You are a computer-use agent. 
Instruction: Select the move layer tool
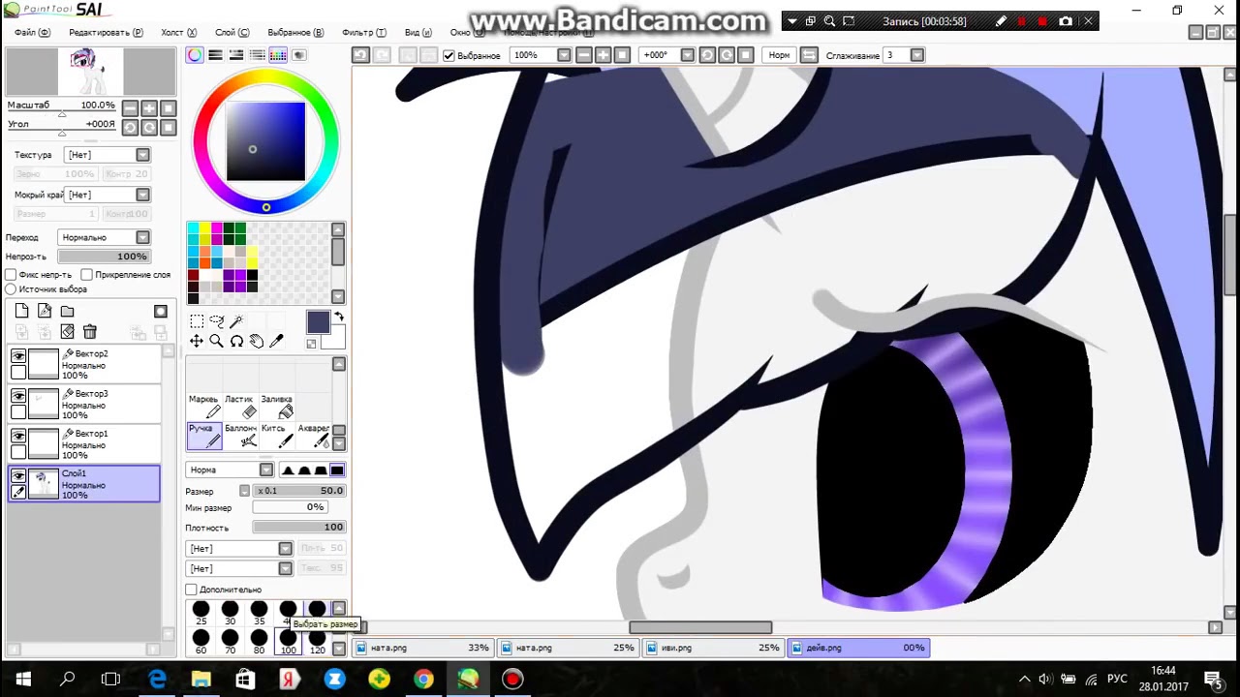(197, 341)
